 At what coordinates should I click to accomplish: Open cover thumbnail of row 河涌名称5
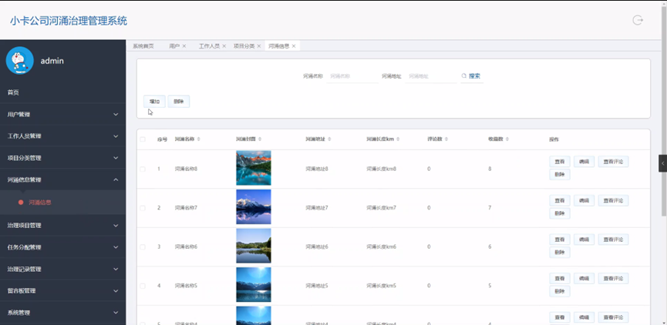click(254, 285)
